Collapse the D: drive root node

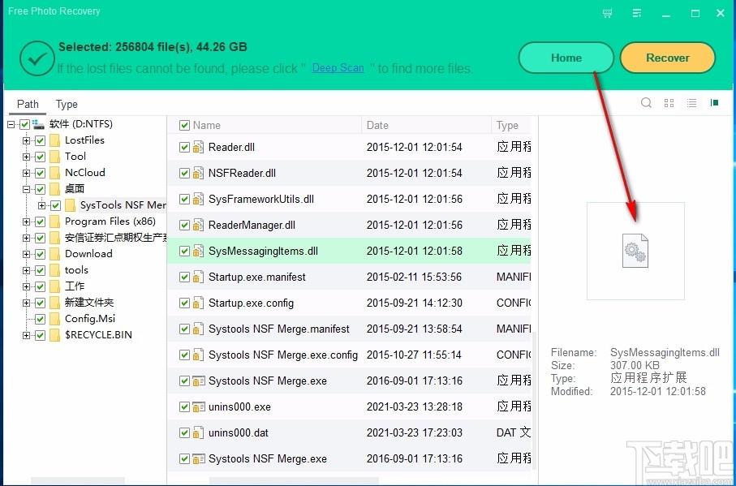coord(11,124)
